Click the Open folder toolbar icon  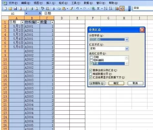pos(10,8)
